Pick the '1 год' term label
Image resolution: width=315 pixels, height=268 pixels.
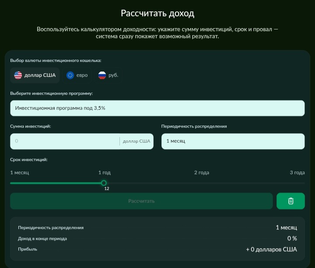[x=104, y=173]
